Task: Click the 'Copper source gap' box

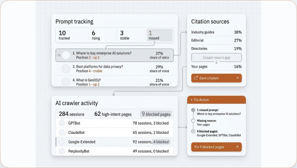Action: pos(216,58)
